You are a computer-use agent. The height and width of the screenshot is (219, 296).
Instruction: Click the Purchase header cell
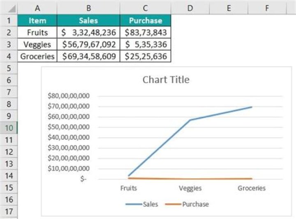click(x=146, y=21)
